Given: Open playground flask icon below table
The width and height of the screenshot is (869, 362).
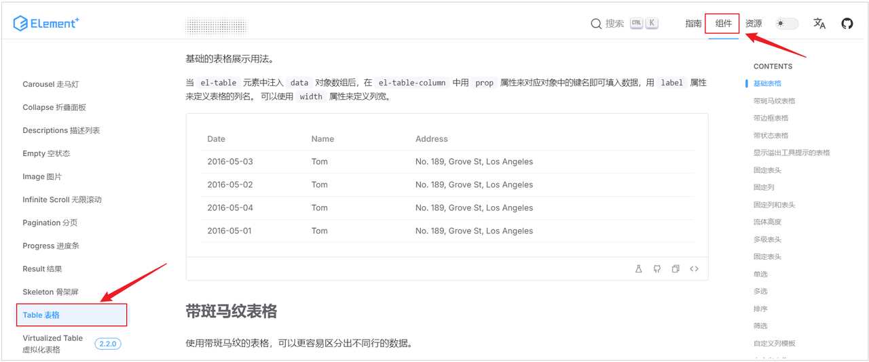Looking at the screenshot, I should pyautogui.click(x=638, y=269).
